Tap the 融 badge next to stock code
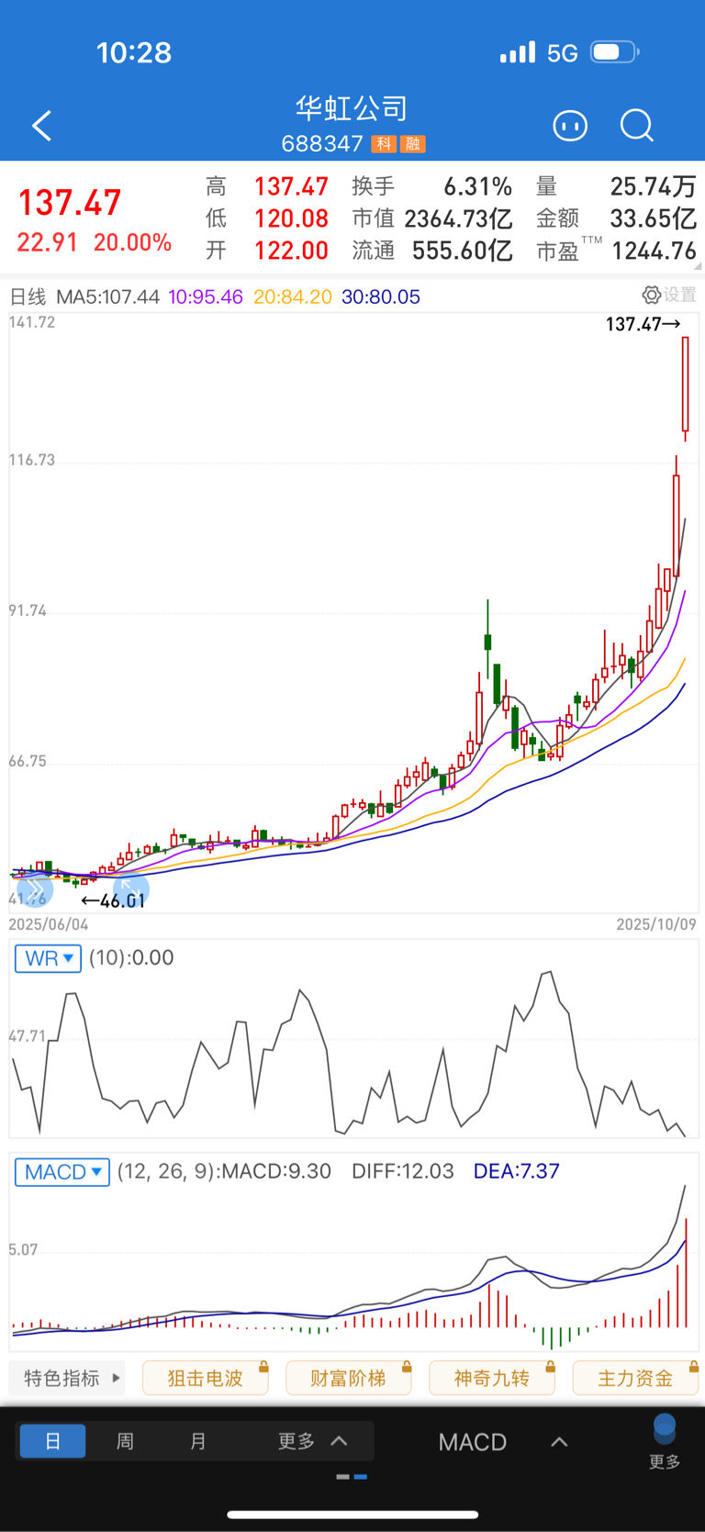705x1532 pixels. (x=413, y=144)
